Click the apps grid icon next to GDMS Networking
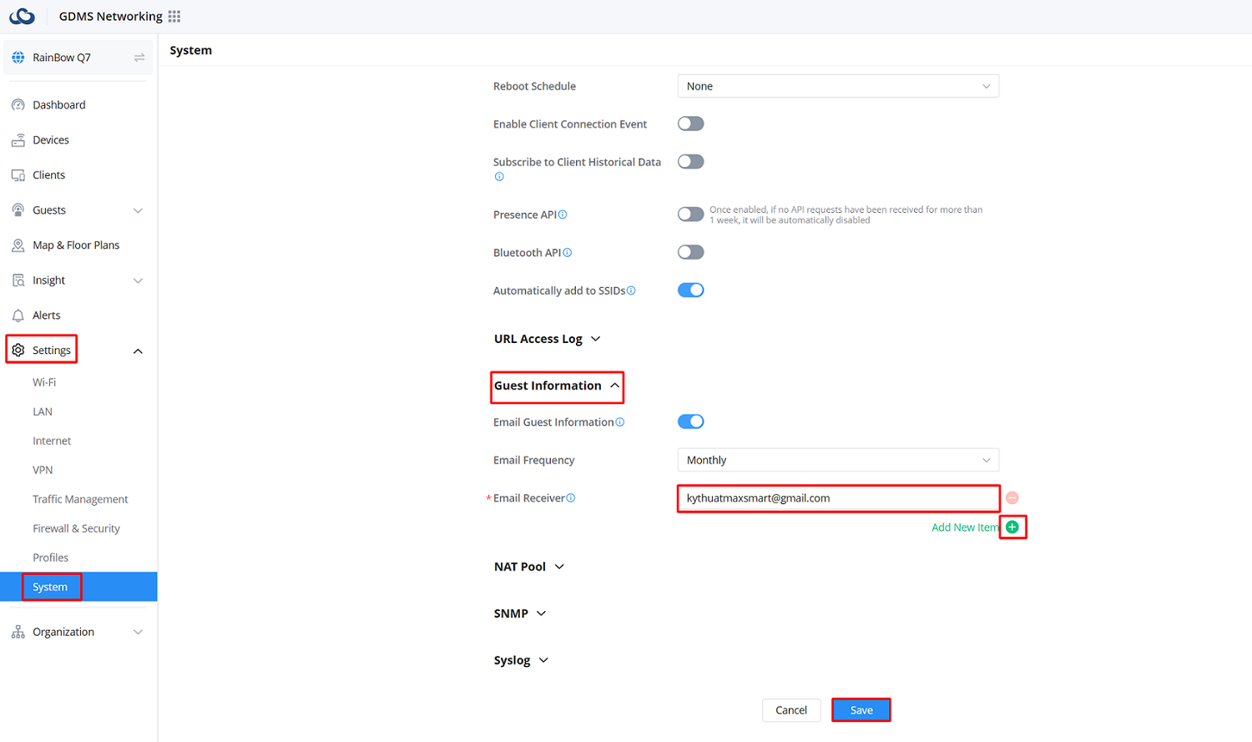This screenshot has height=742, width=1252. (x=174, y=15)
